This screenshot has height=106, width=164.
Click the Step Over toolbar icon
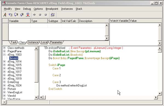[x=16, y=15]
